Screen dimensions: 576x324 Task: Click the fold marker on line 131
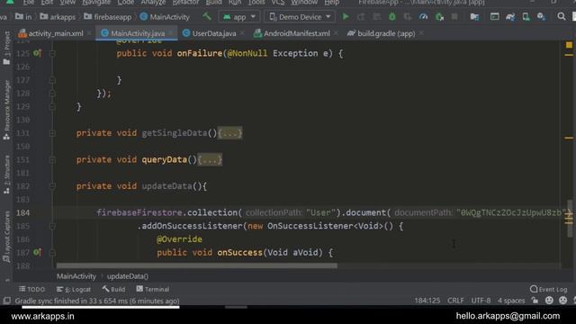tap(52, 133)
